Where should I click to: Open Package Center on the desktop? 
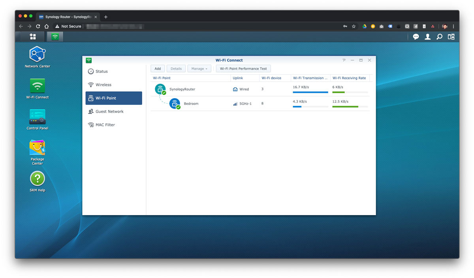37,148
